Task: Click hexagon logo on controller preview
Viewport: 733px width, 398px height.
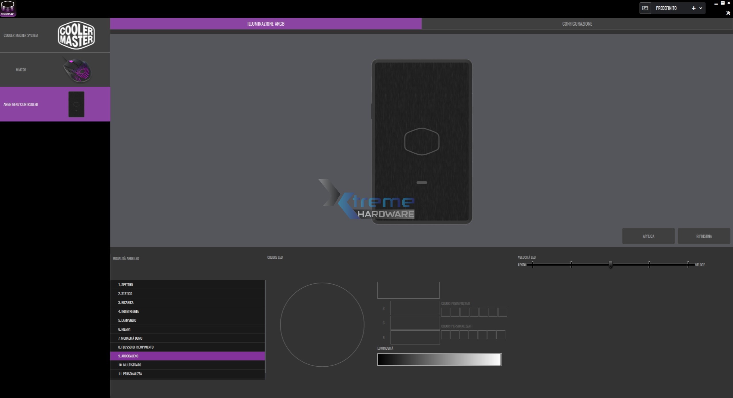Action: 422,141
